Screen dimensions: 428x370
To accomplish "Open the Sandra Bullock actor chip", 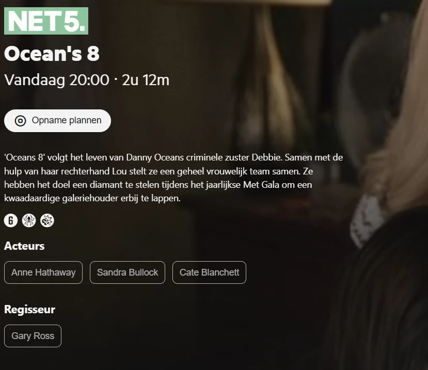I will click(x=128, y=272).
